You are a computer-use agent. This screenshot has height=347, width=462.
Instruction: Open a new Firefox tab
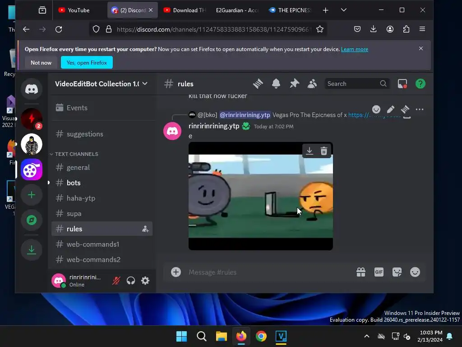325,10
